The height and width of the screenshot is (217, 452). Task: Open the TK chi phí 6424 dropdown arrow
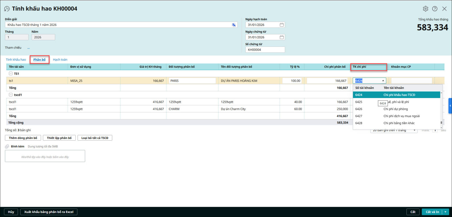click(383, 81)
